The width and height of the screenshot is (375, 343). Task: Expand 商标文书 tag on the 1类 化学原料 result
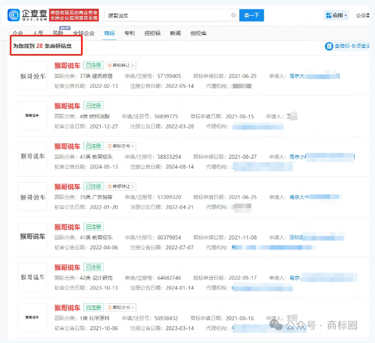[x=121, y=308]
